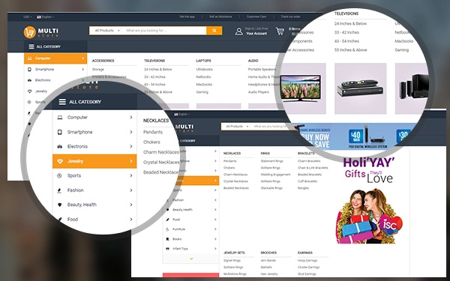
Task: Expand Sports submenu arrow in magnified menu
Action: pyautogui.click(x=130, y=176)
